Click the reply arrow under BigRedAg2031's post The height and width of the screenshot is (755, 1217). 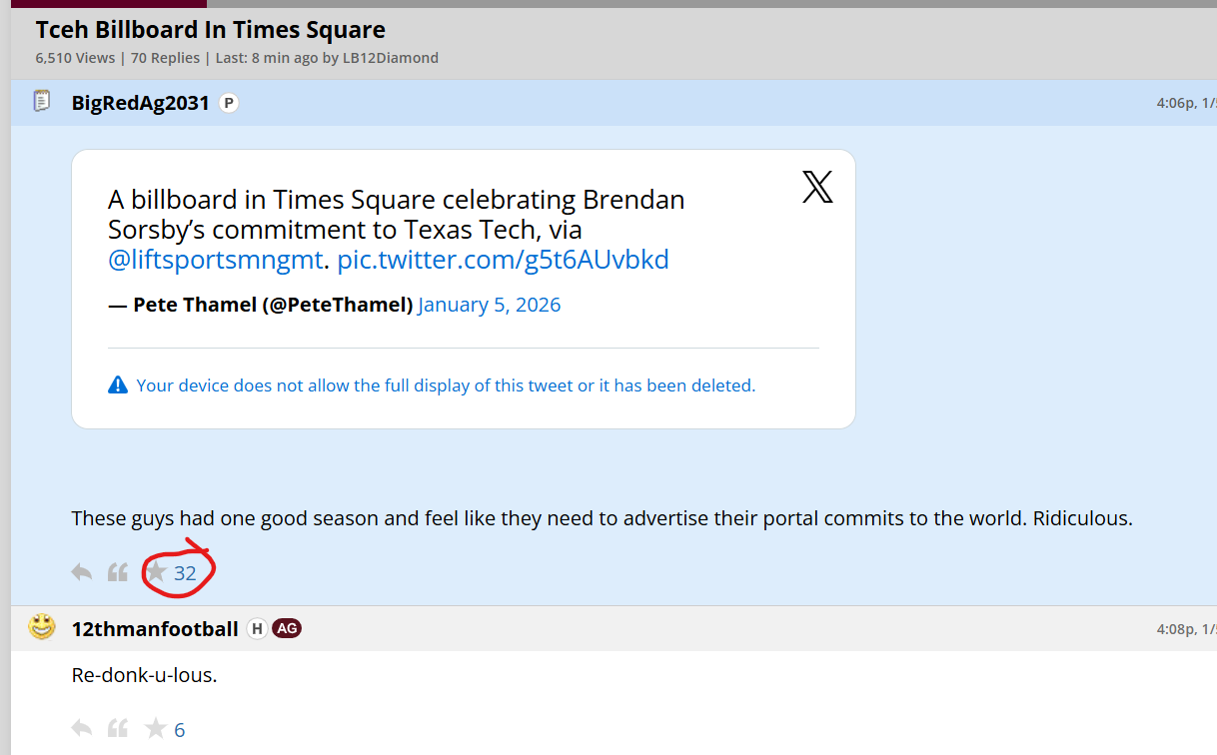tap(82, 572)
